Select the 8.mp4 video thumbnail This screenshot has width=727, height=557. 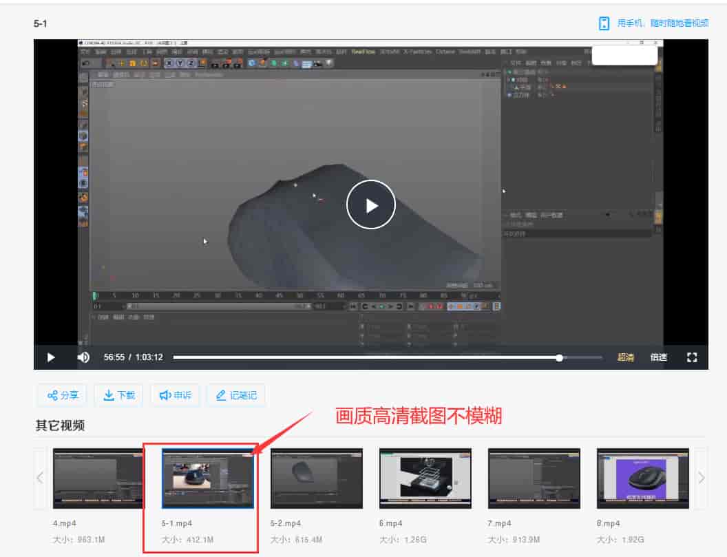642,478
